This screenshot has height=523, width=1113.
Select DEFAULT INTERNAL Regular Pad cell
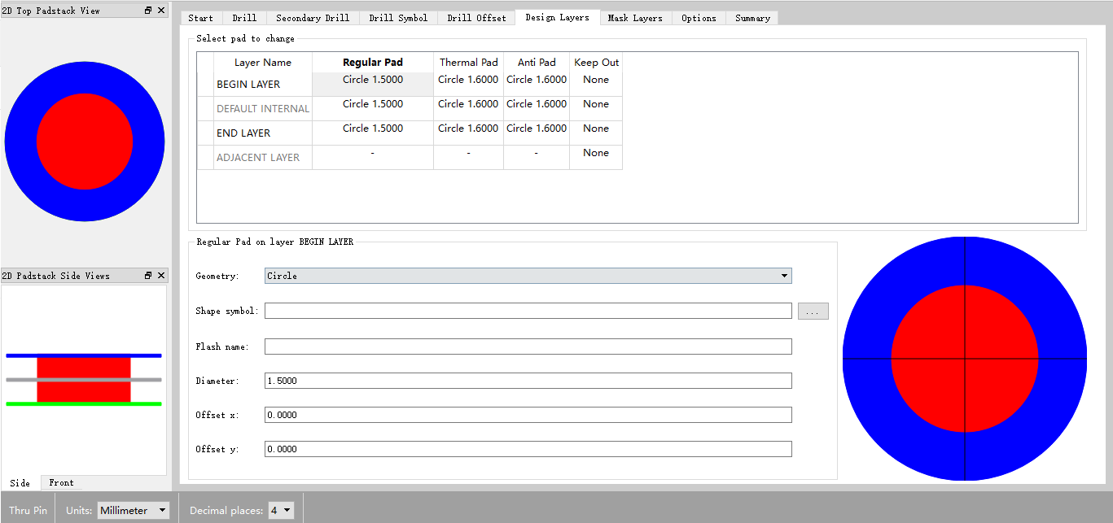(373, 109)
